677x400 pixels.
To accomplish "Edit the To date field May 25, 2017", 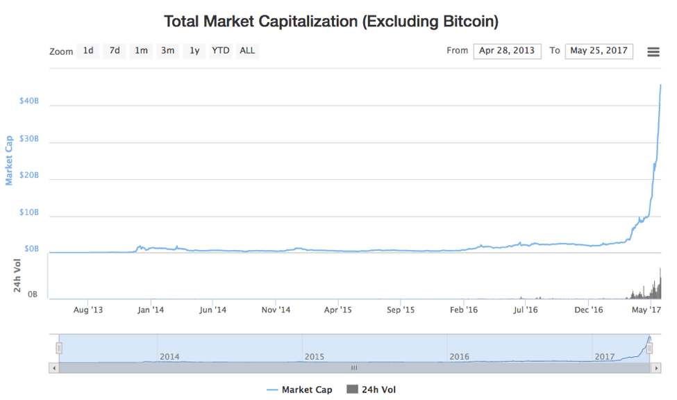I will coord(599,51).
